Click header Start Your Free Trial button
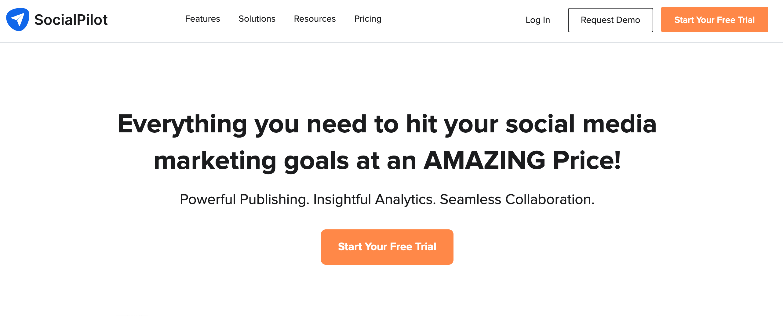This screenshot has width=783, height=316. point(714,20)
